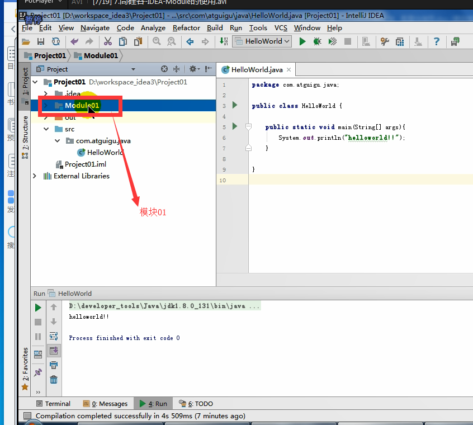Open the Project view type dropdown
473x425 pixels.
click(x=133, y=69)
